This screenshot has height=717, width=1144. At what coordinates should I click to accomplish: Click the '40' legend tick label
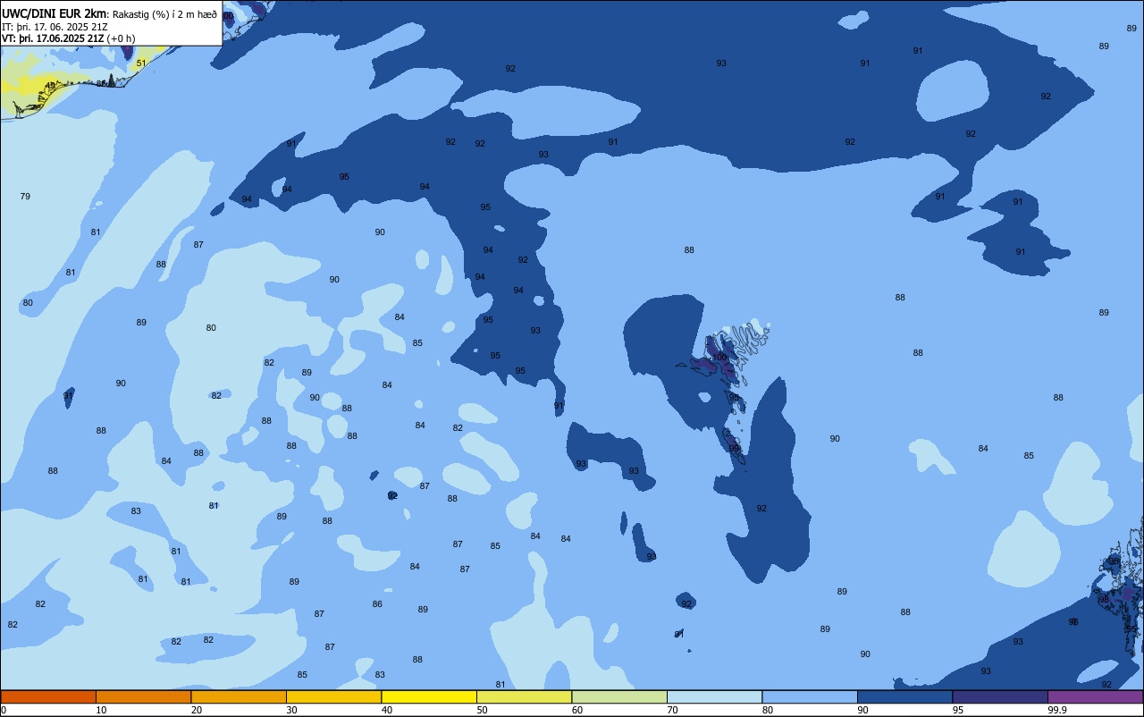[x=387, y=710]
